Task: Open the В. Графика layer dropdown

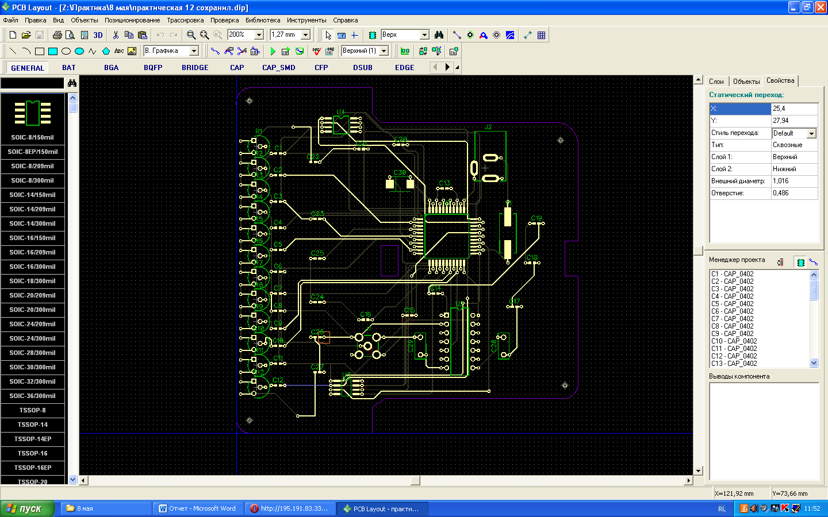Action: click(x=194, y=51)
